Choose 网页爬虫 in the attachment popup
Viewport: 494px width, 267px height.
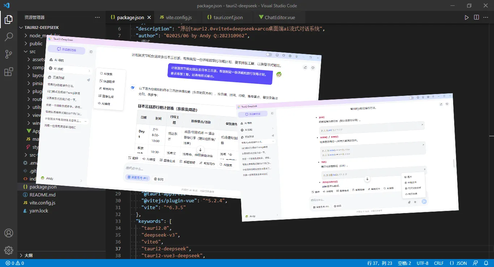(x=411, y=194)
